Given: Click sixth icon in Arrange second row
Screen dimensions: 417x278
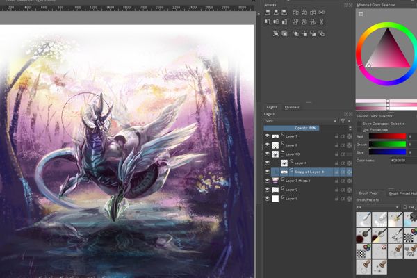Looking at the screenshot, I should [313, 22].
